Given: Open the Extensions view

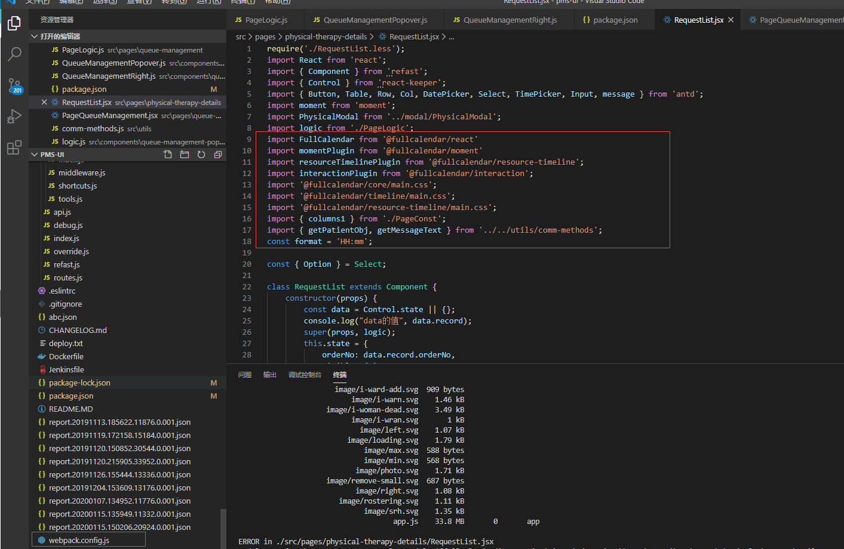Looking at the screenshot, I should 14,147.
